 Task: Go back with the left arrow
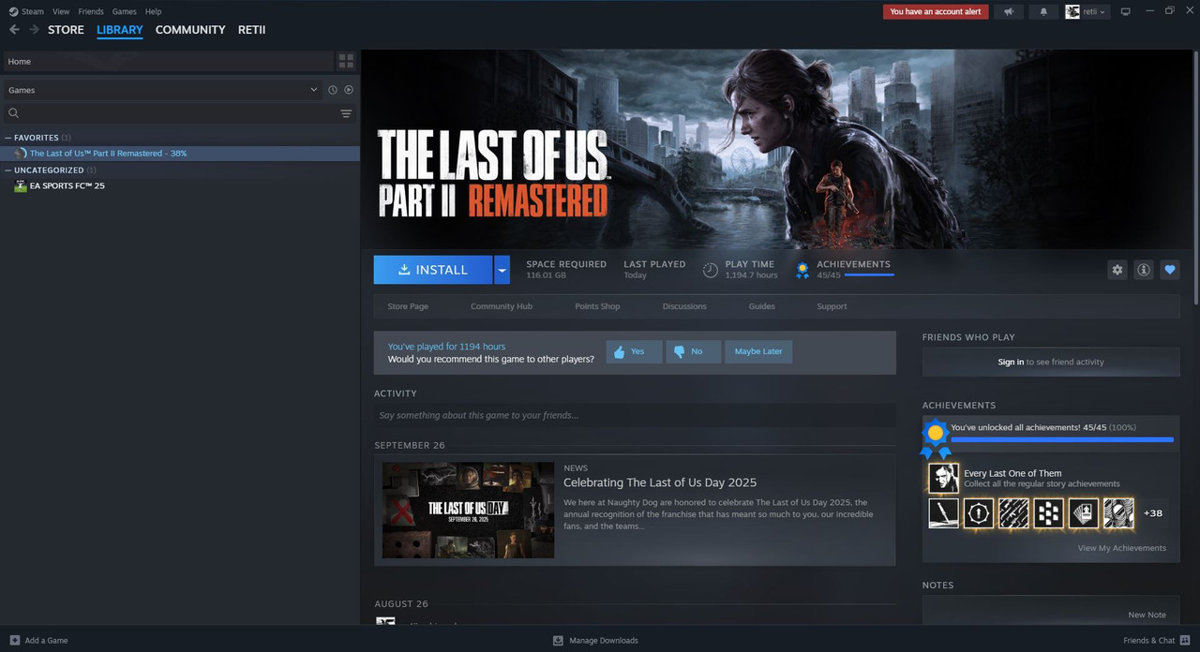click(14, 30)
